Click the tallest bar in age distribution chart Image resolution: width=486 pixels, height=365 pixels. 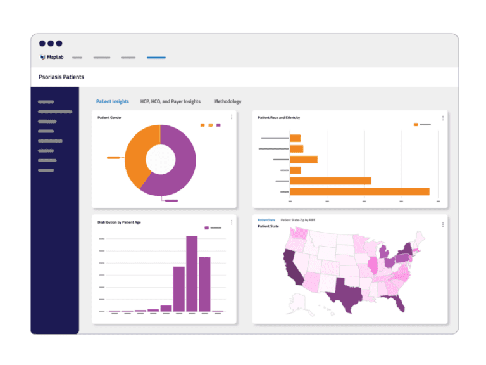(x=192, y=274)
